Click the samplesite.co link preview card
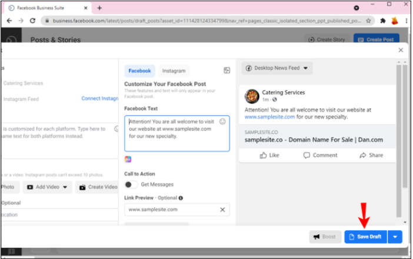 pos(317,136)
